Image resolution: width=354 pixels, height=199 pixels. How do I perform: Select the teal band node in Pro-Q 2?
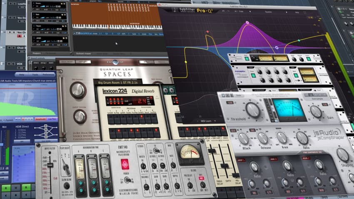click(x=299, y=41)
